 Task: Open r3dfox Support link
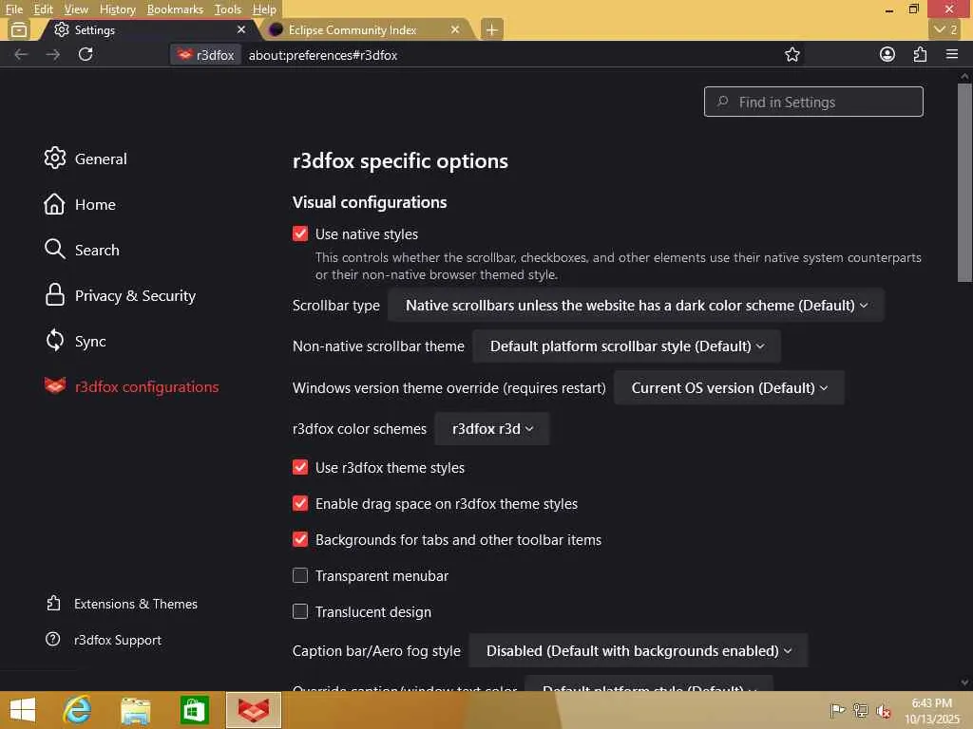[x=104, y=640]
